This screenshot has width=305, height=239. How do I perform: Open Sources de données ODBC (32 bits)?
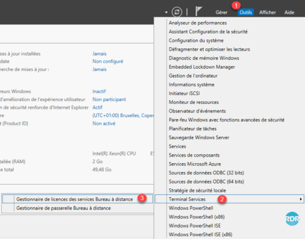coord(207,173)
